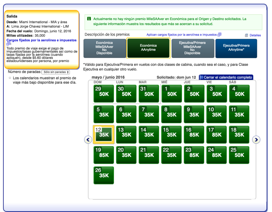Go to next calendar period arrow
The image size is (272, 212).
[256, 140]
